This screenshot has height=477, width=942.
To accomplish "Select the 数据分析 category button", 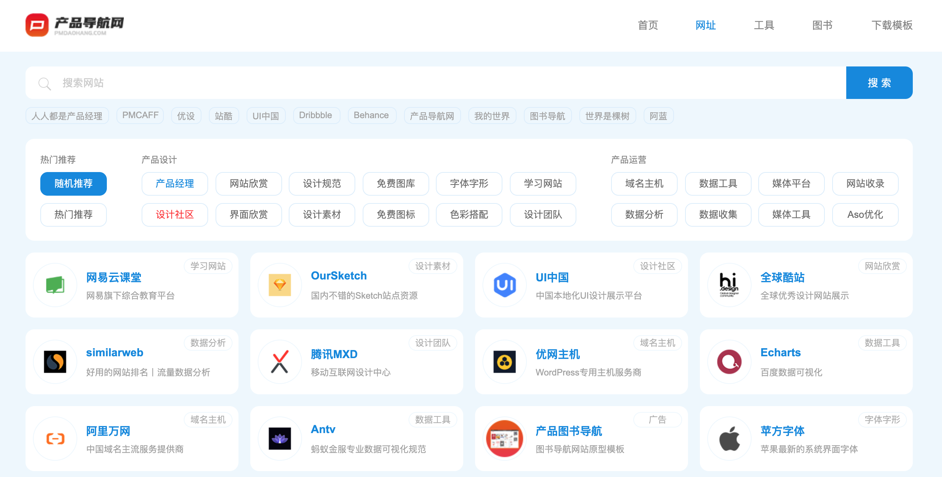I will point(644,215).
